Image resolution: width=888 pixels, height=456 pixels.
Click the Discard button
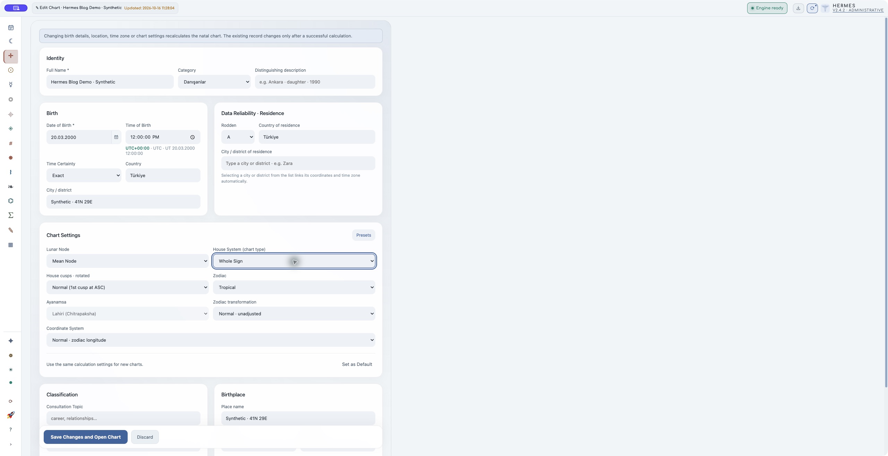coord(145,437)
